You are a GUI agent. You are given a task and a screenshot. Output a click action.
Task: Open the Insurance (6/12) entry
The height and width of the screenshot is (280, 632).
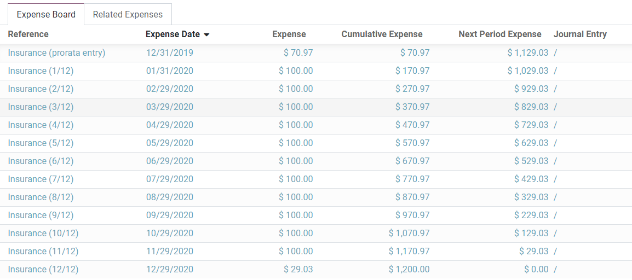(41, 161)
